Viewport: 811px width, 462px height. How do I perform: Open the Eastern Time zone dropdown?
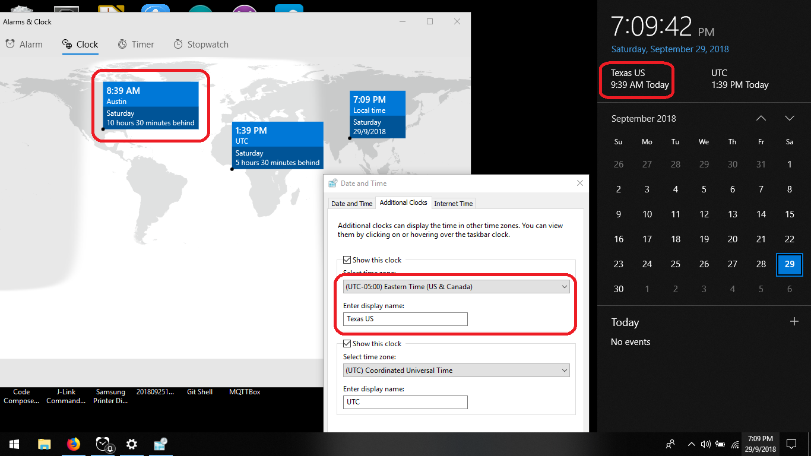click(x=456, y=286)
